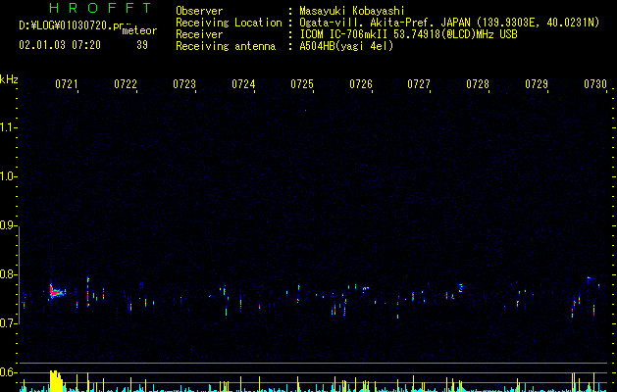Click the 0727 time marker

tap(419, 84)
